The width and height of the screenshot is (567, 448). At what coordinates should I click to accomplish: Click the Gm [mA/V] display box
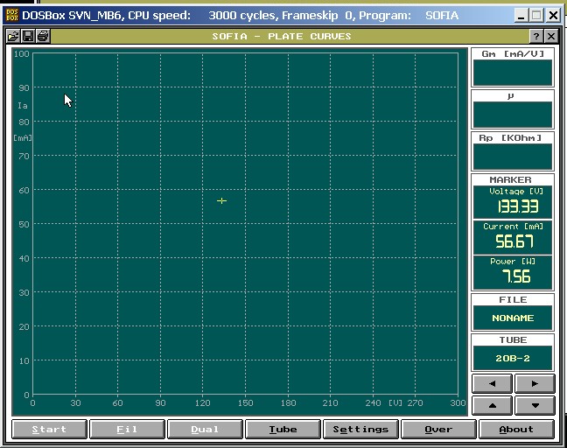(513, 73)
